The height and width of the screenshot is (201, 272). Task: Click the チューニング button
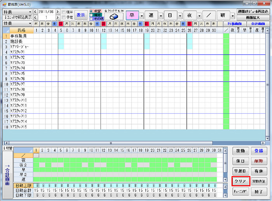[x=241, y=192]
